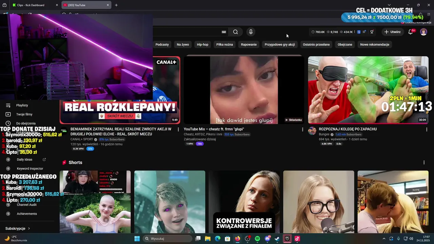Filter by Rapowanie chip
Screen dimensions: 434x244
249,44
